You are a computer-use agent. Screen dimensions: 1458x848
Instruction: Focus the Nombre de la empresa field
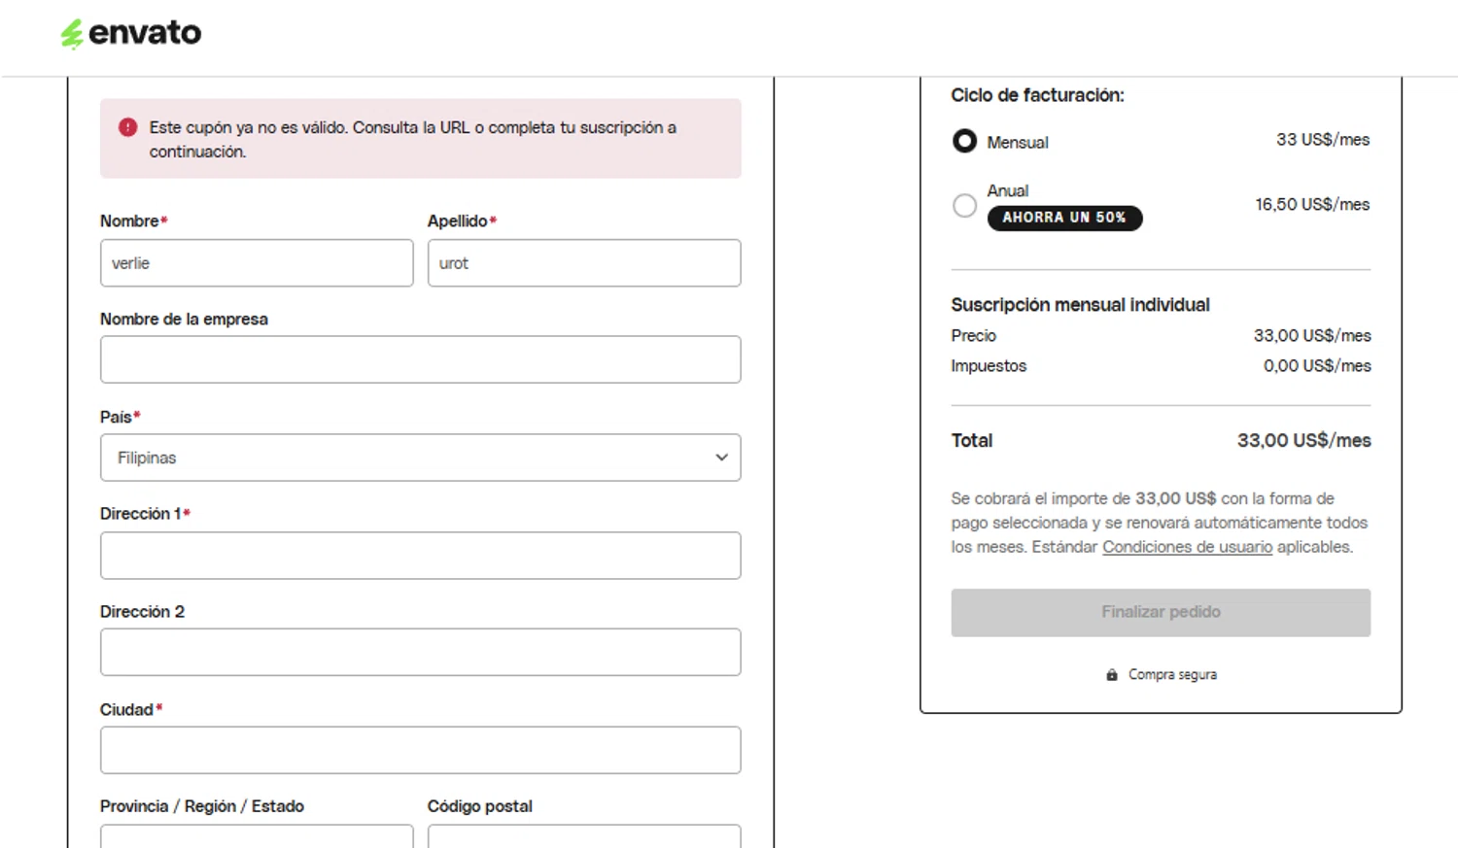point(420,359)
